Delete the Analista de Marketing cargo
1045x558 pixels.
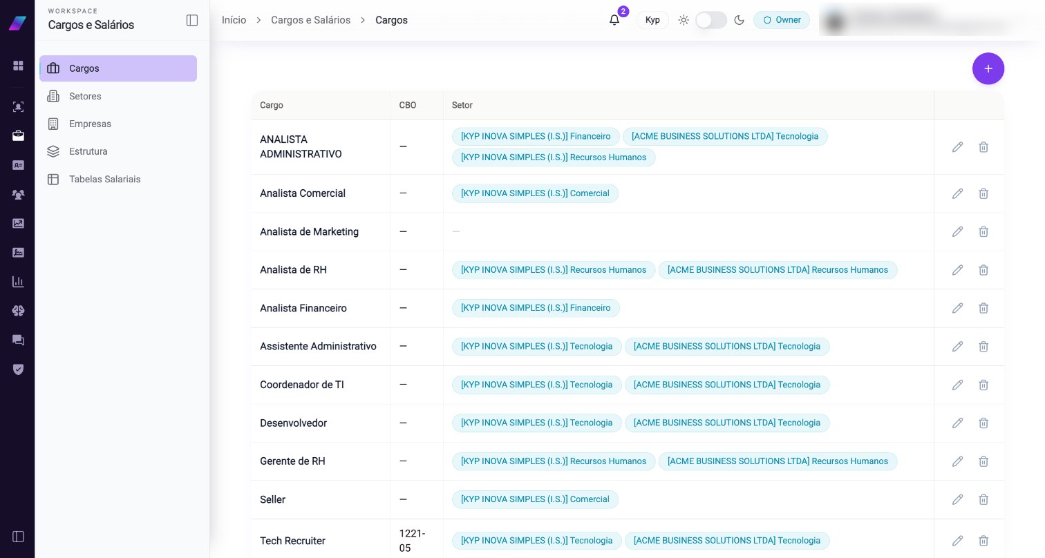coord(983,231)
